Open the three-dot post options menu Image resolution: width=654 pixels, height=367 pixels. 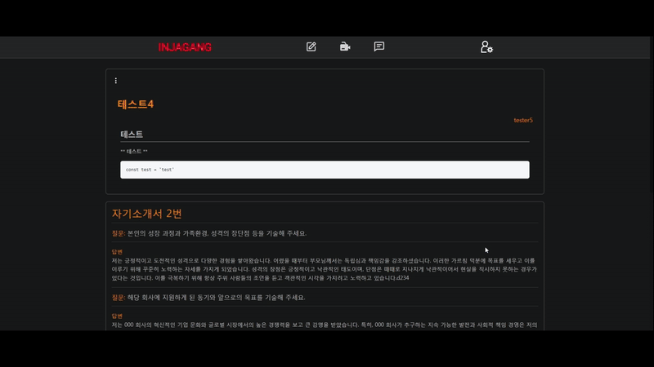click(x=116, y=81)
